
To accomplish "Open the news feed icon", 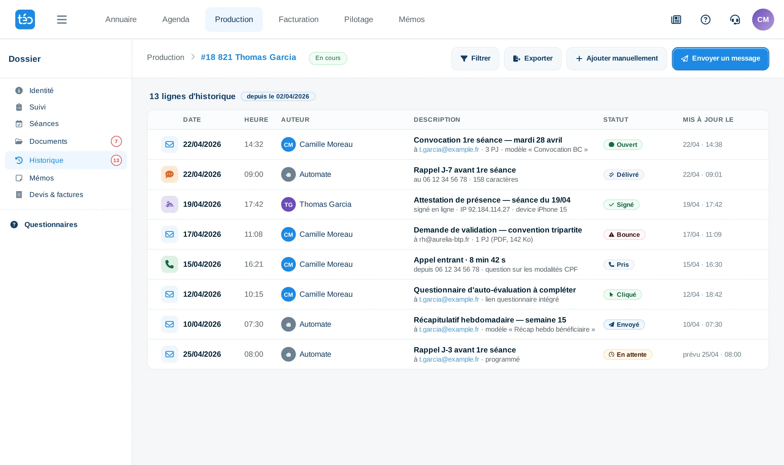I will 676,20.
